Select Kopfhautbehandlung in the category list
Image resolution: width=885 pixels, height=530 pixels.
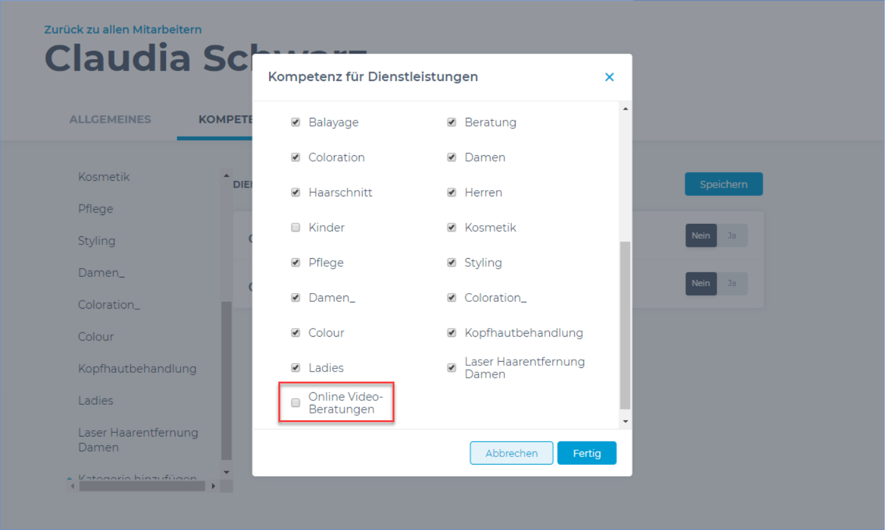pos(137,369)
